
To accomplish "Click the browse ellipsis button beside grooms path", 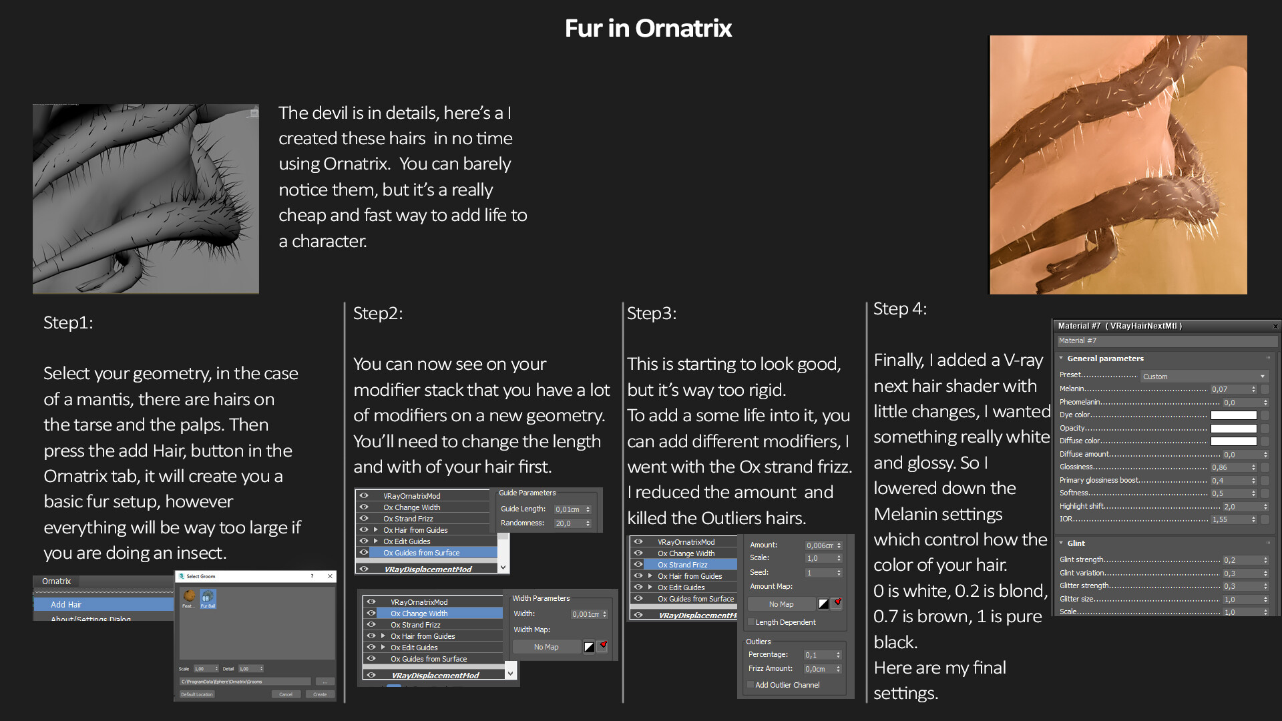I will pos(325,682).
